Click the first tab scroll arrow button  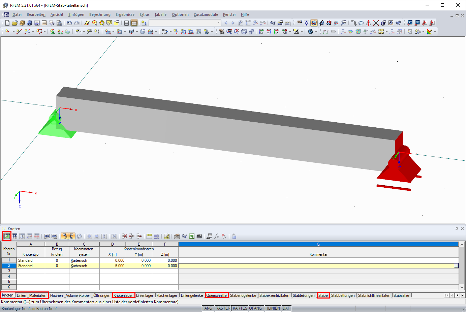pyautogui.click(x=447, y=295)
